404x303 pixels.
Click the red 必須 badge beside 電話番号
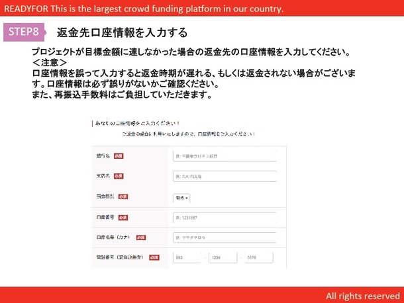click(154, 257)
